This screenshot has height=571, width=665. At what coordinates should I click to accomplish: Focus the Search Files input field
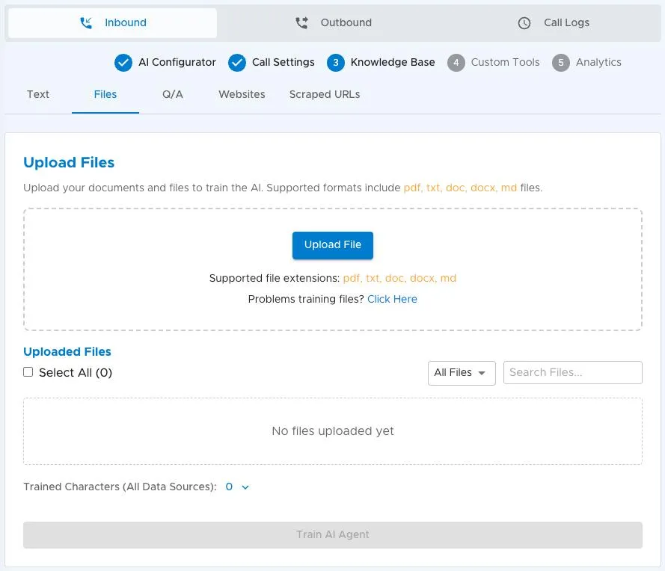pos(572,372)
